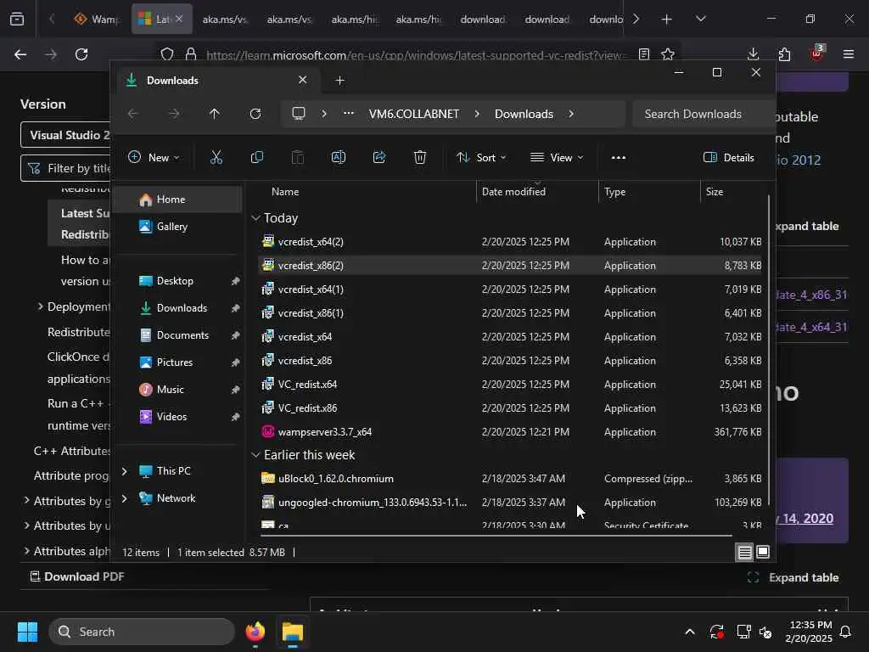Switch to the Wamp Firefox tab
Viewport: 869px width, 652px height.
pyautogui.click(x=97, y=20)
